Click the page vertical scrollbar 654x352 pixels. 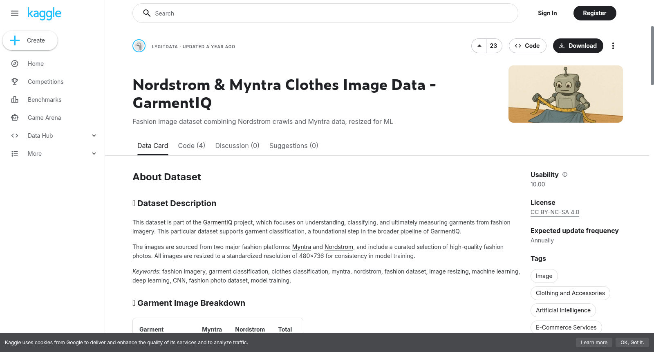coord(652,56)
